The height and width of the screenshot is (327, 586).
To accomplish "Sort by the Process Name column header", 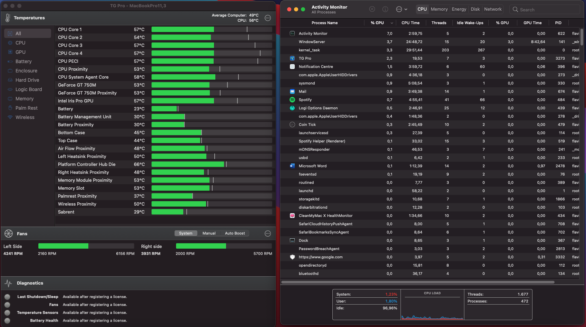I will click(324, 23).
